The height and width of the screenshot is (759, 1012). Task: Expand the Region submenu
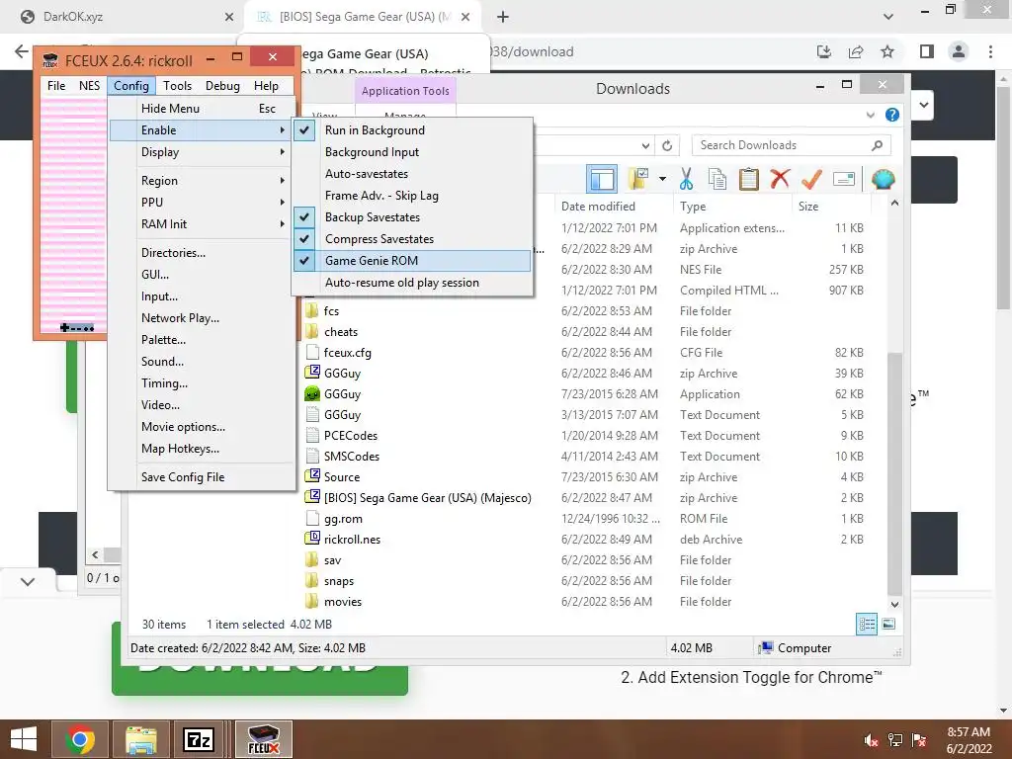[x=201, y=180]
